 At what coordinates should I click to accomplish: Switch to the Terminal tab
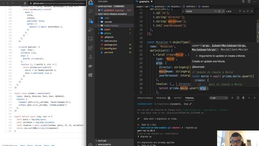point(189,98)
